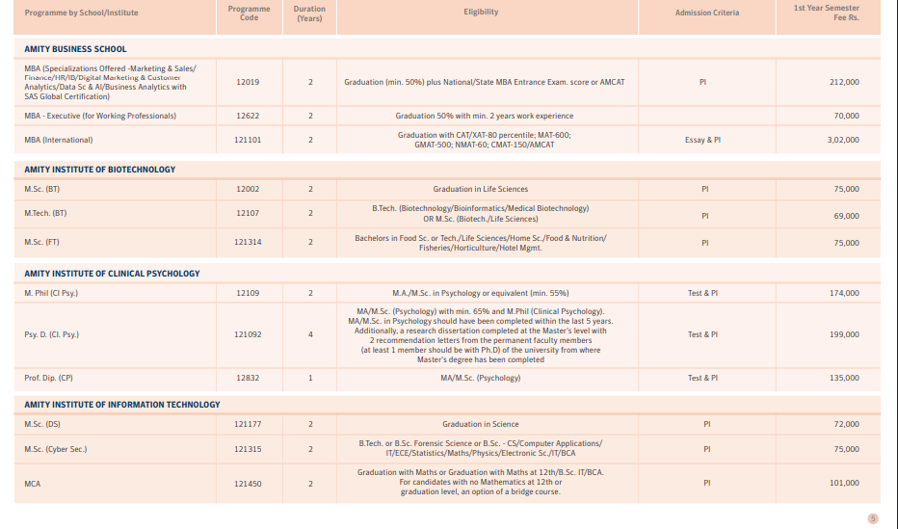
Task: Select the 'AMITY INSTITUTE OF INFORMATION TECHNOLOGY' heading
Action: [122, 405]
